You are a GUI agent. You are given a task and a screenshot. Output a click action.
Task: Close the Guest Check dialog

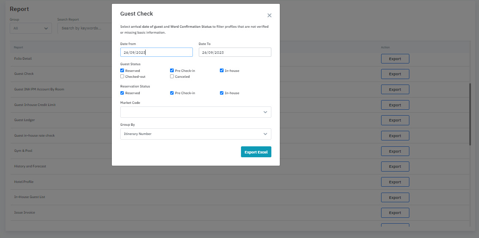click(269, 16)
